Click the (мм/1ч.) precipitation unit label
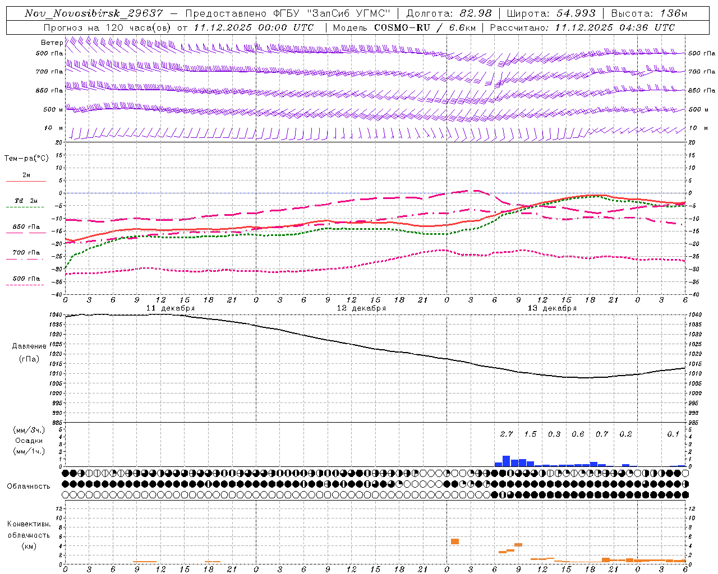Viewport: 718px width, 574px height. [x=29, y=451]
